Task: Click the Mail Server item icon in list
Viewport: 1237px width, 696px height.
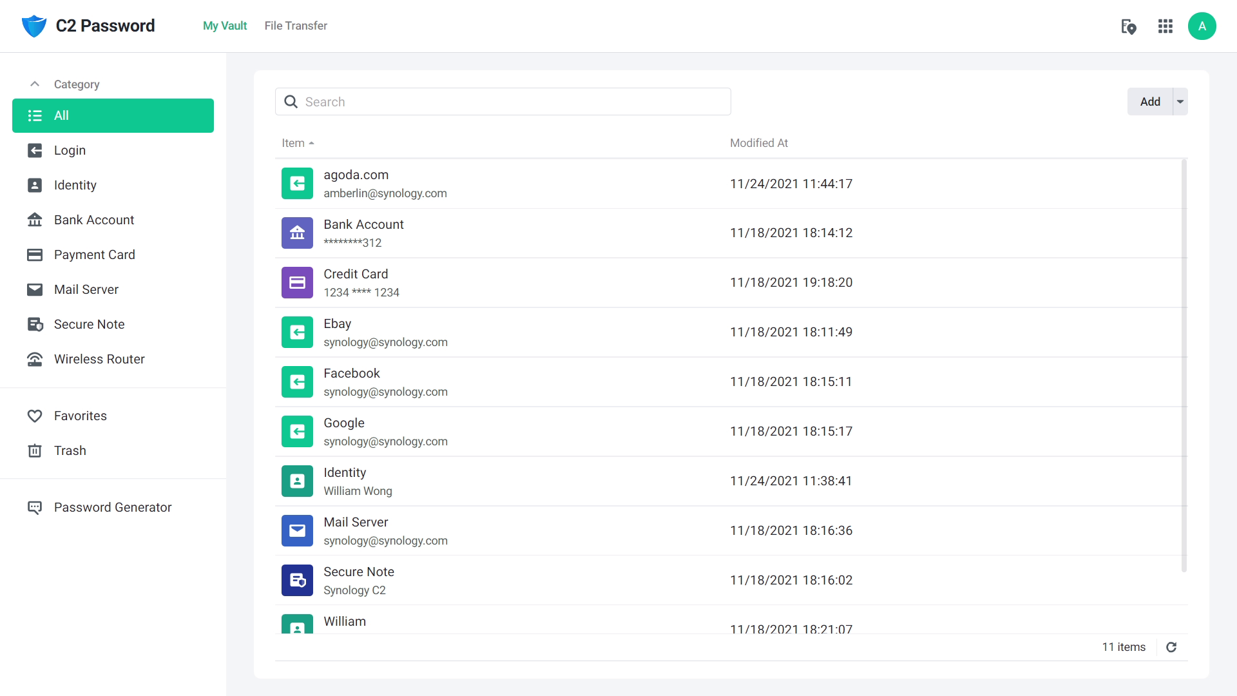Action: tap(297, 531)
